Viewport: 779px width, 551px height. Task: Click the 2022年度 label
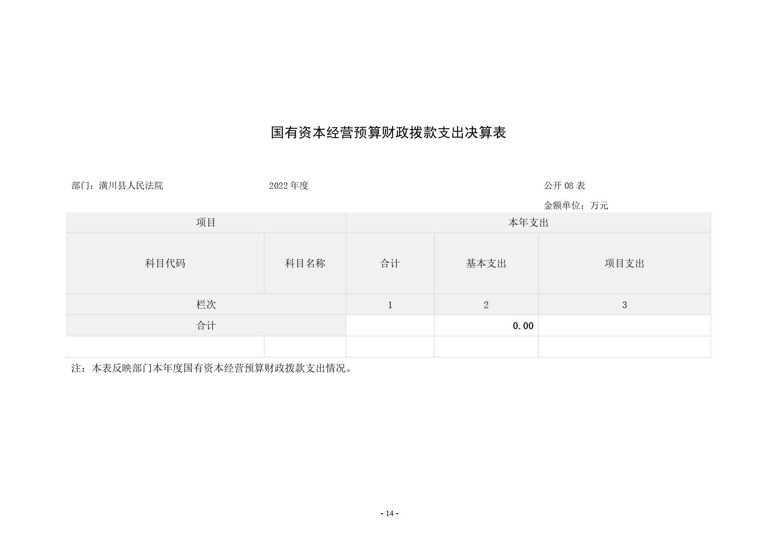(x=289, y=186)
